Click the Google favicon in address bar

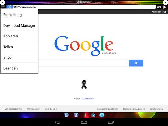point(10,7)
